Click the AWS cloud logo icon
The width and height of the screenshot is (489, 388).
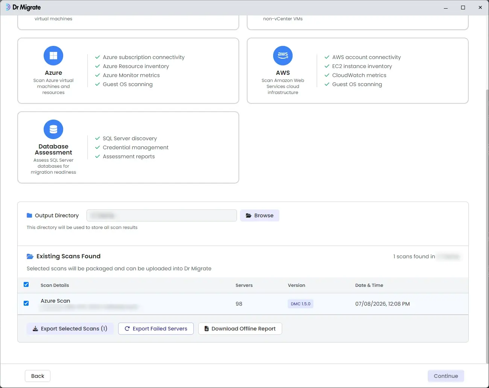click(283, 56)
